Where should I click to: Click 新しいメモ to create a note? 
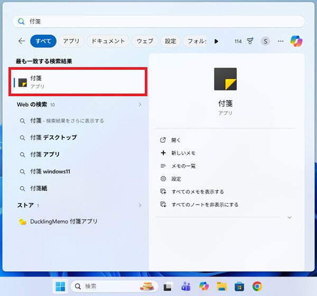tap(183, 153)
